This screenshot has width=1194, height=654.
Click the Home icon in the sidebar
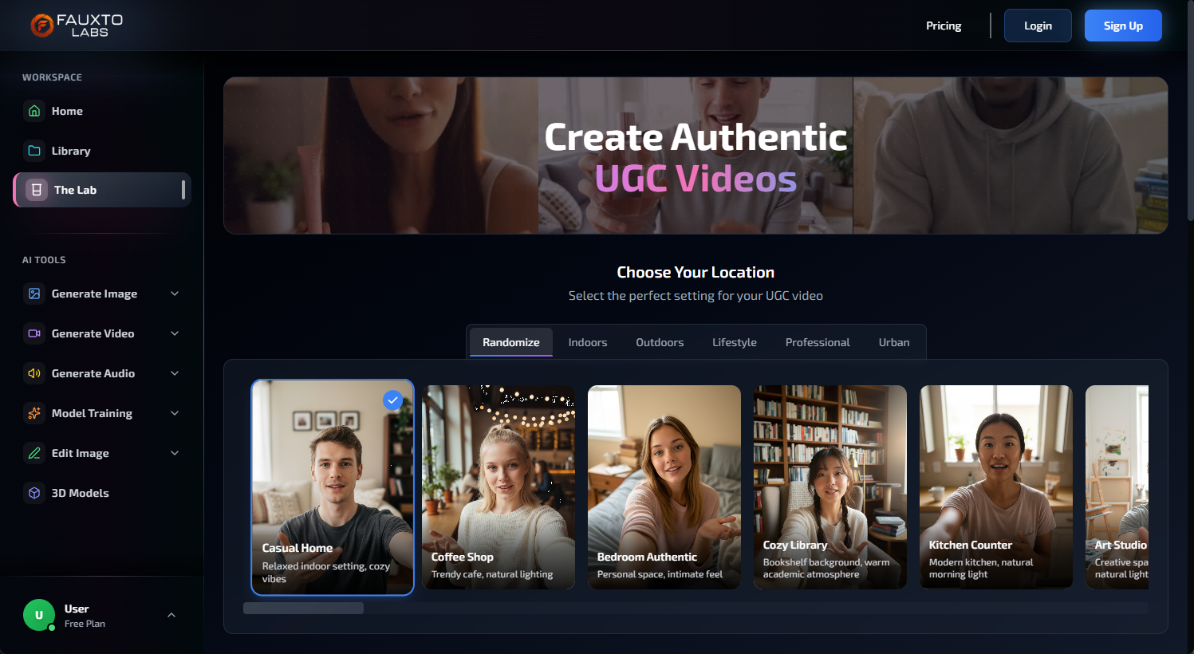[x=34, y=111]
